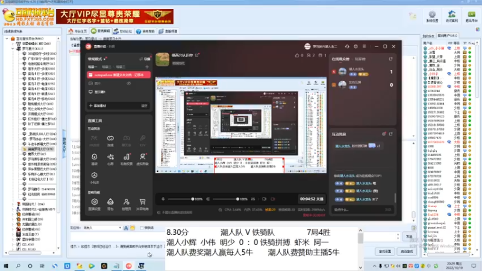Click the edit icon next to stream title
Image resolution: width=482 pixels, height=271 pixels.
197,55
